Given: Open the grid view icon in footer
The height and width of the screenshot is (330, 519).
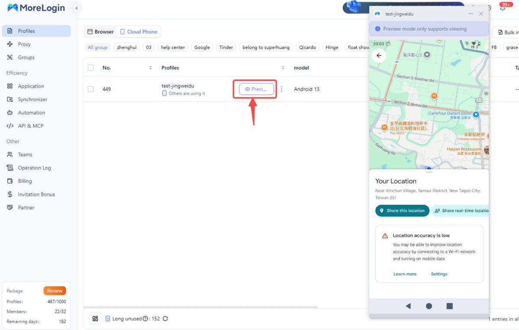Looking at the screenshot, I should (x=95, y=319).
